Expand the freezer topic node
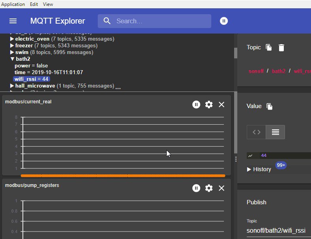 pos(12,46)
